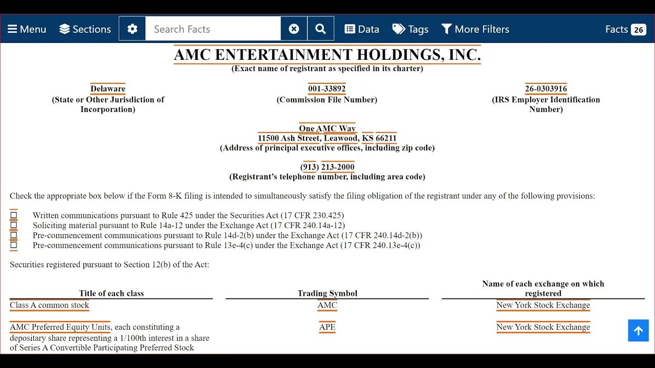
Task: Open More Filters dropdown
Action: pyautogui.click(x=475, y=29)
